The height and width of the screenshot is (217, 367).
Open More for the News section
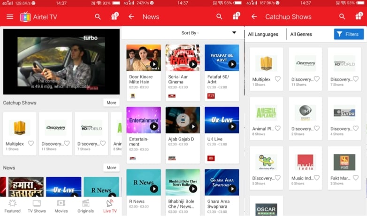[x=111, y=168]
